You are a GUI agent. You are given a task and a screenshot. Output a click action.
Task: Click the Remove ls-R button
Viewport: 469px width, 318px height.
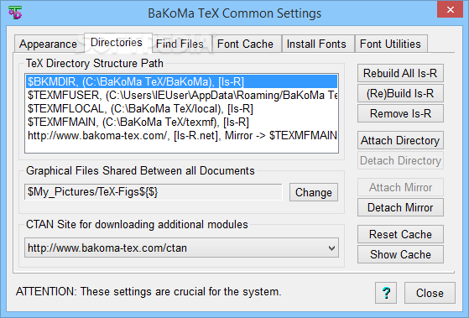click(400, 113)
